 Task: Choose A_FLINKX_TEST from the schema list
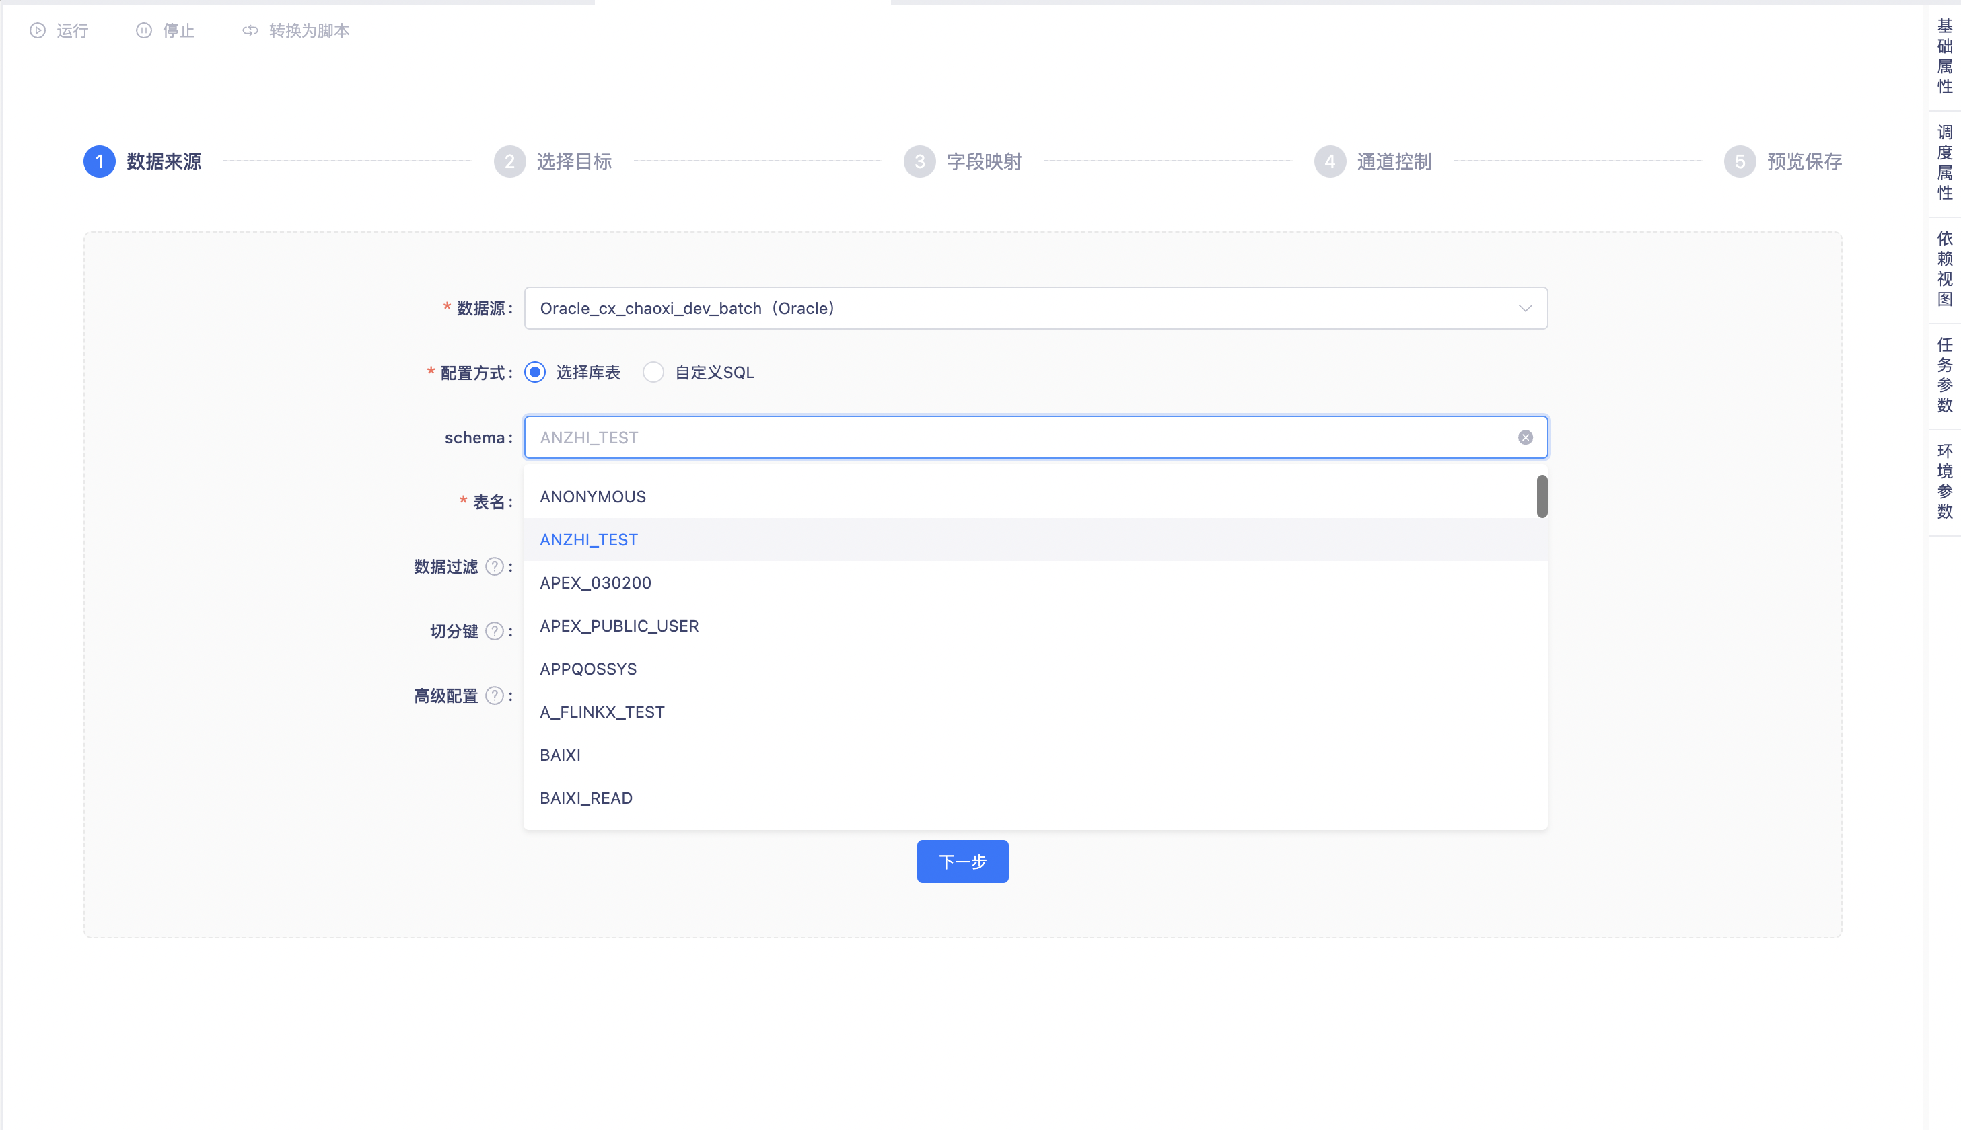click(1036, 712)
